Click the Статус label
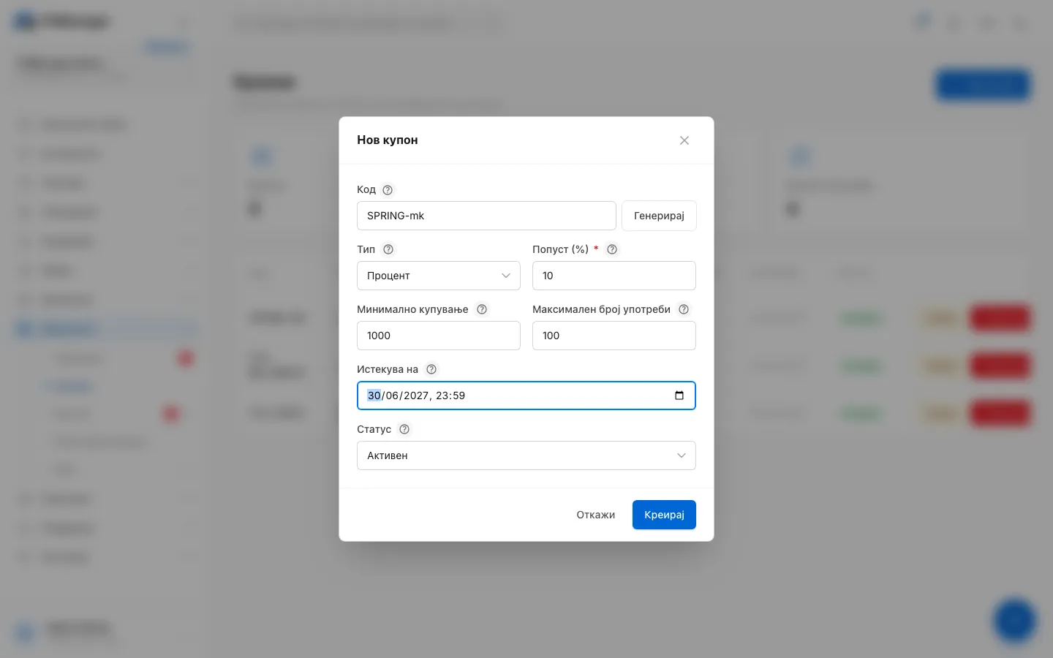The width and height of the screenshot is (1053, 658). (x=374, y=430)
